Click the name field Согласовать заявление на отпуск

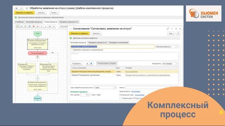click(x=112, y=47)
